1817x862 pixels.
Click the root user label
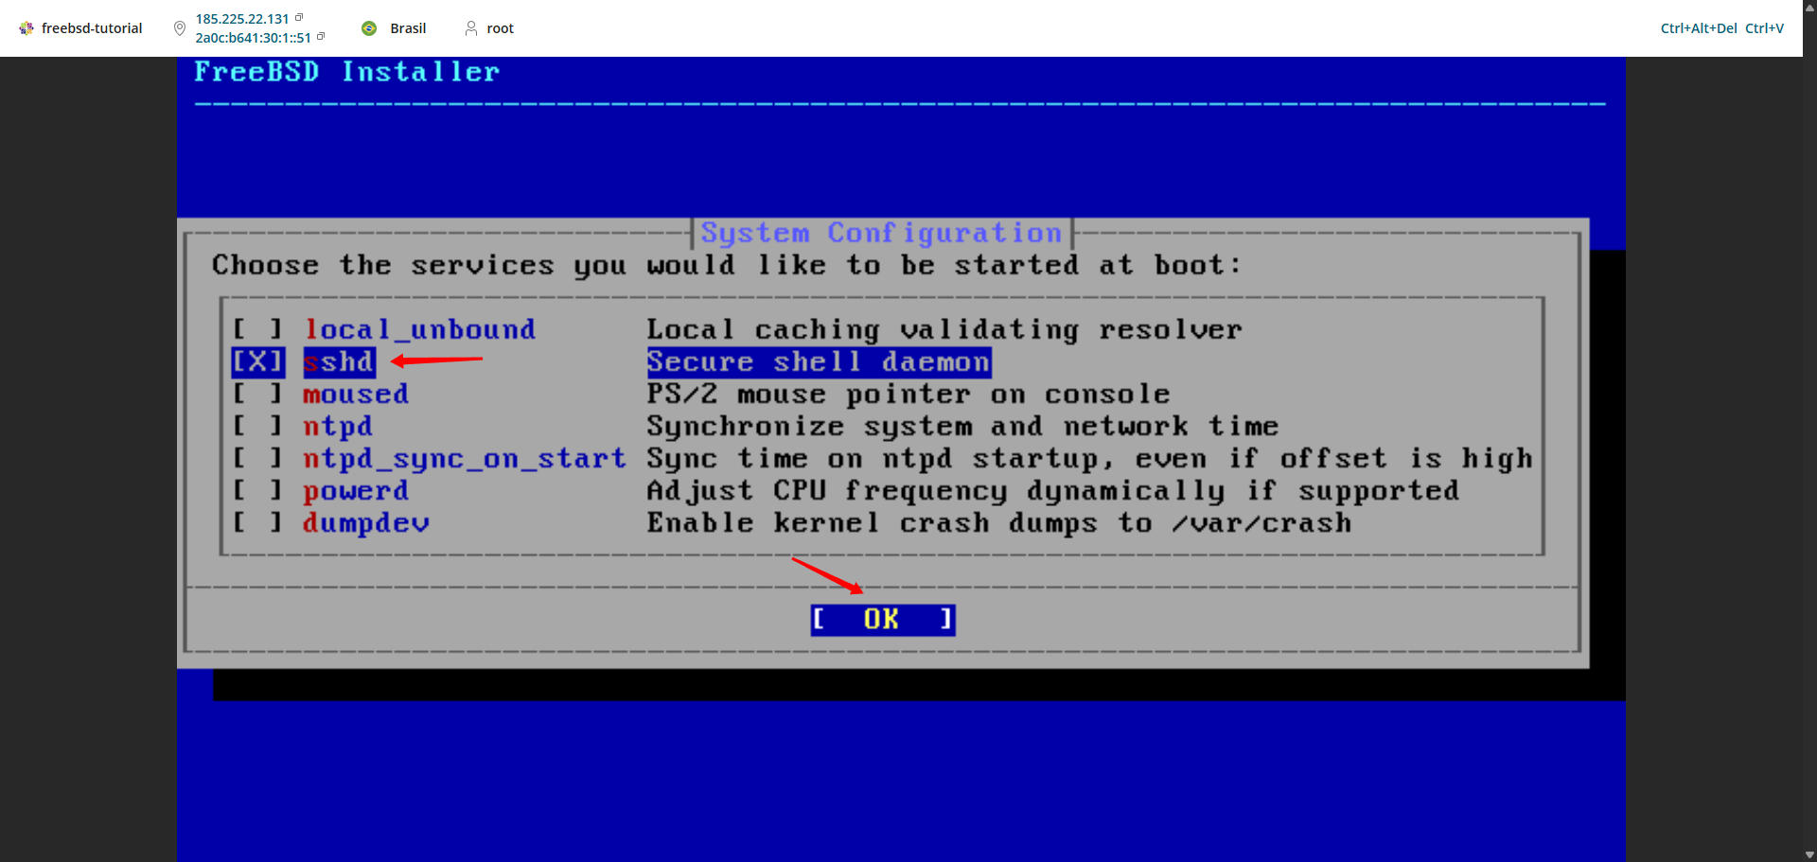[x=501, y=28]
